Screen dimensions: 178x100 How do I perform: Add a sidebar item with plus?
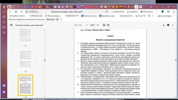(x=4, y=81)
